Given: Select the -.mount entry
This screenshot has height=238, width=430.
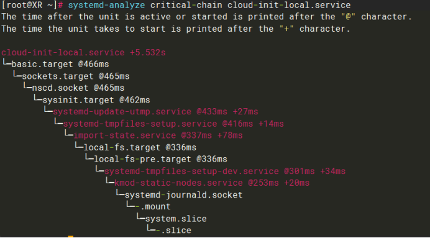Looking at the screenshot, I should pyautogui.click(x=153, y=206).
